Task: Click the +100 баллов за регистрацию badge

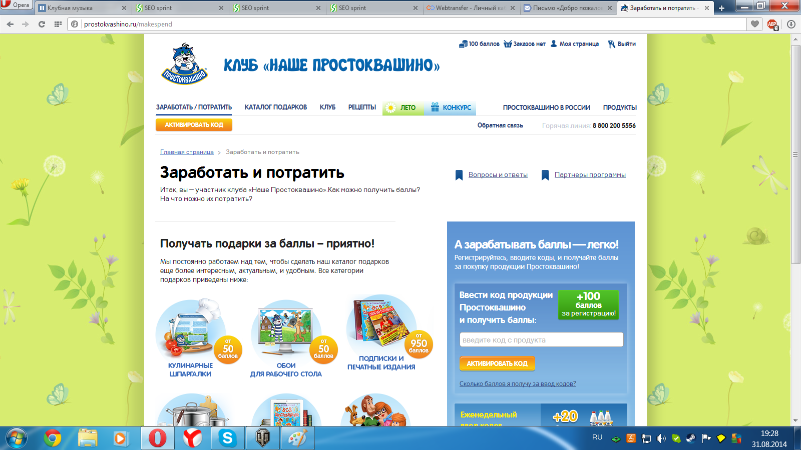Action: [589, 304]
